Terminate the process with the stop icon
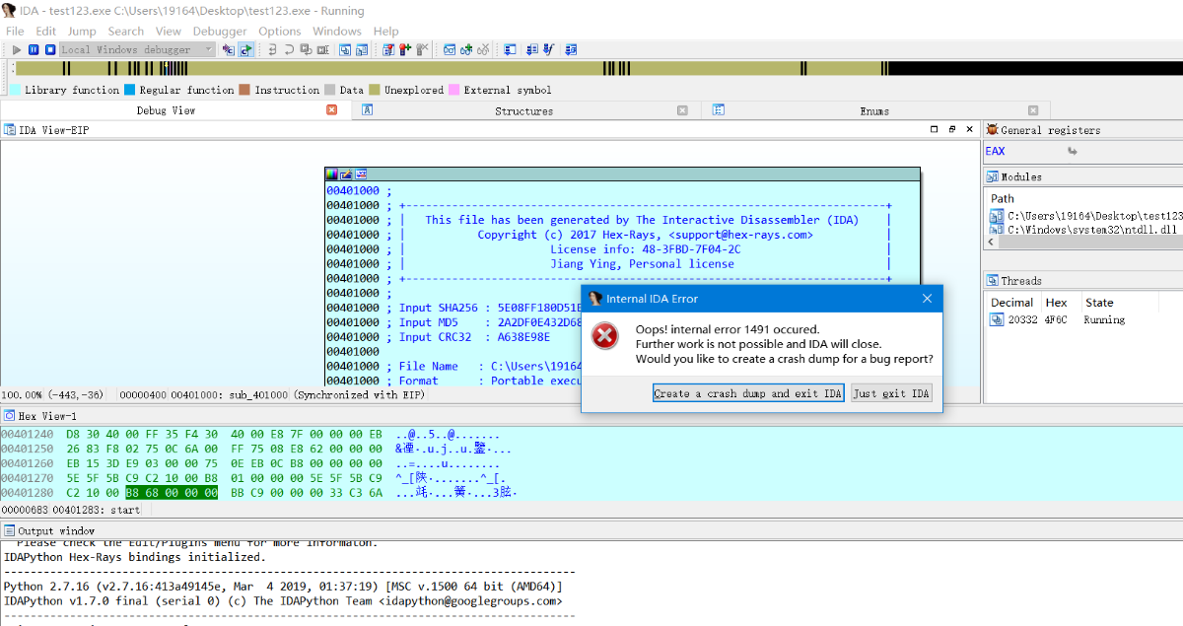1183x626 pixels. click(x=49, y=49)
